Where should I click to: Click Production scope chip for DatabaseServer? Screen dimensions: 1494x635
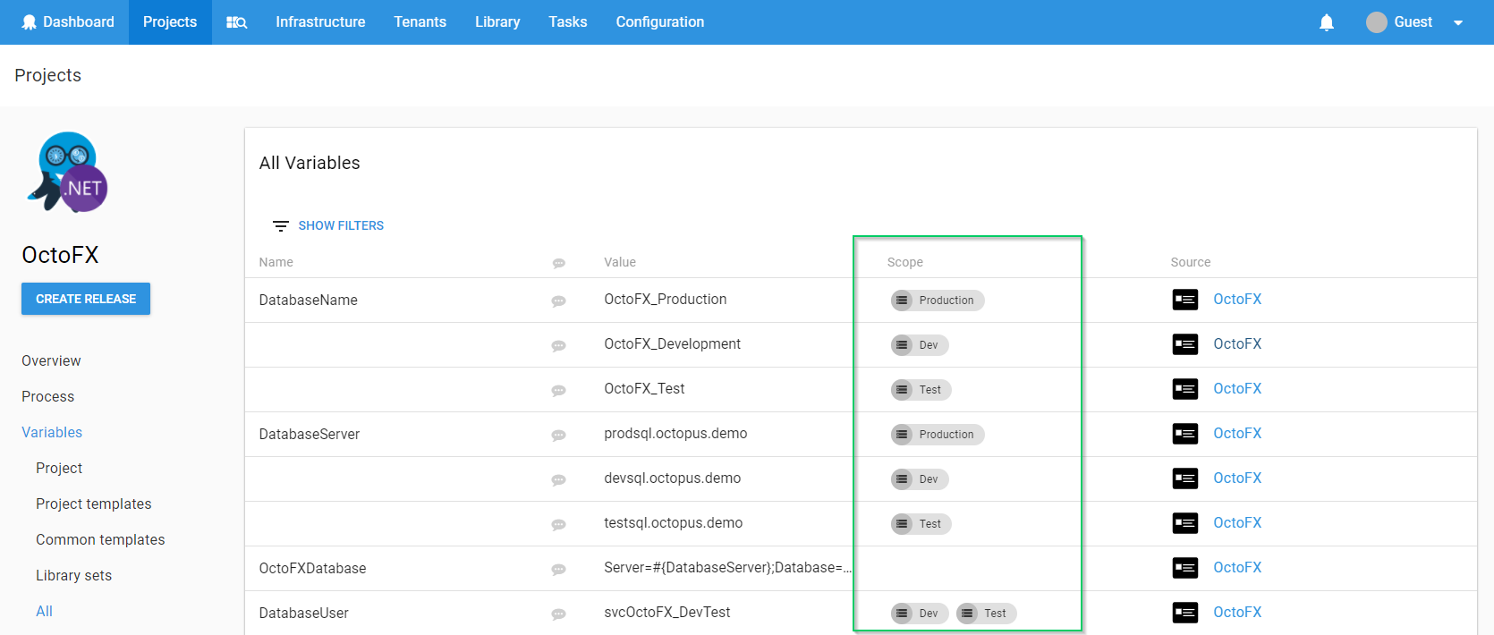click(938, 435)
